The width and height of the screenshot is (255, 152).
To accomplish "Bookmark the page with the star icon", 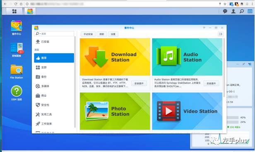I will pyautogui.click(x=225, y=4).
